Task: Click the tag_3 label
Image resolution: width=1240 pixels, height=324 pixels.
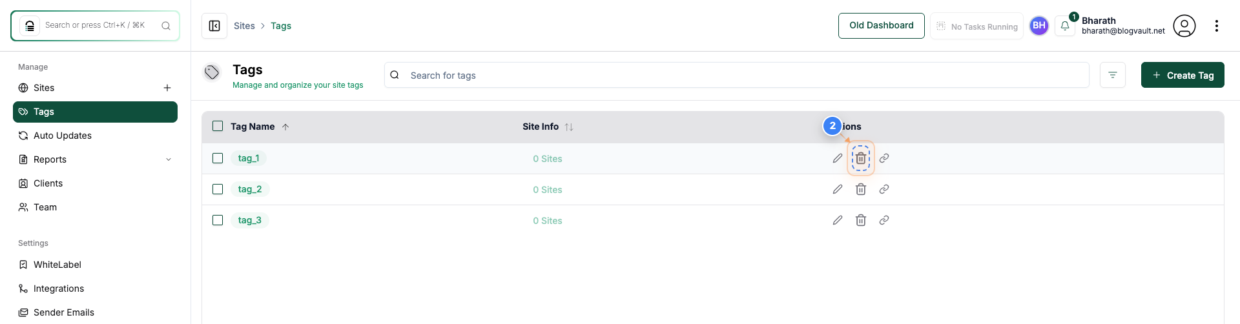Action: coord(250,220)
